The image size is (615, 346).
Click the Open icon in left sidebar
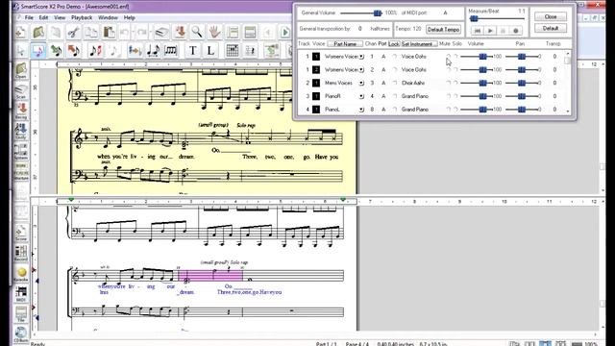click(x=21, y=71)
